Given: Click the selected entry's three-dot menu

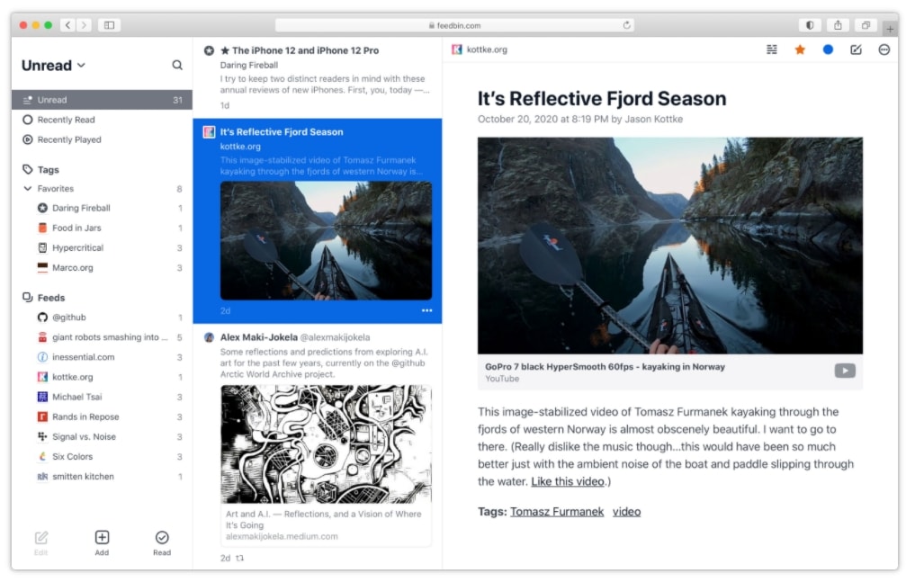Looking at the screenshot, I should click(426, 310).
